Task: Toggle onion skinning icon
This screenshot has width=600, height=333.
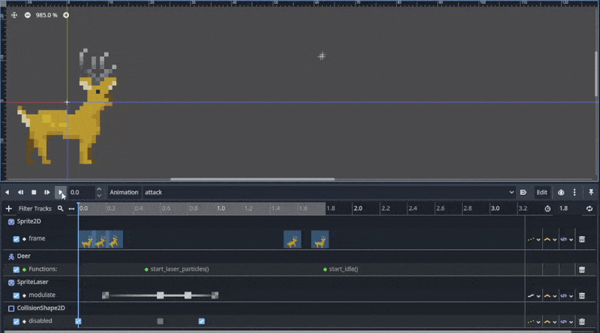Action: 561,192
